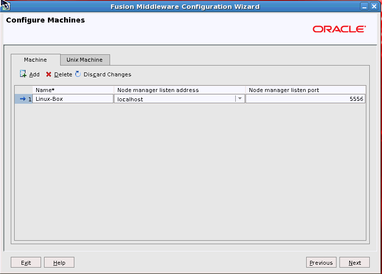Viewport: 382px width, 274px height.
Task: Edit the Linux-Box name field
Action: [73, 99]
